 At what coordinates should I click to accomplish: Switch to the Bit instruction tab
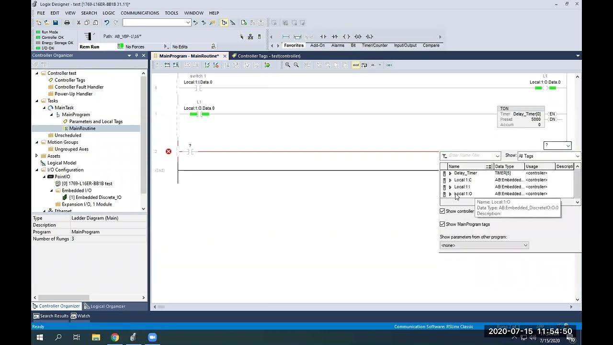[x=353, y=46]
